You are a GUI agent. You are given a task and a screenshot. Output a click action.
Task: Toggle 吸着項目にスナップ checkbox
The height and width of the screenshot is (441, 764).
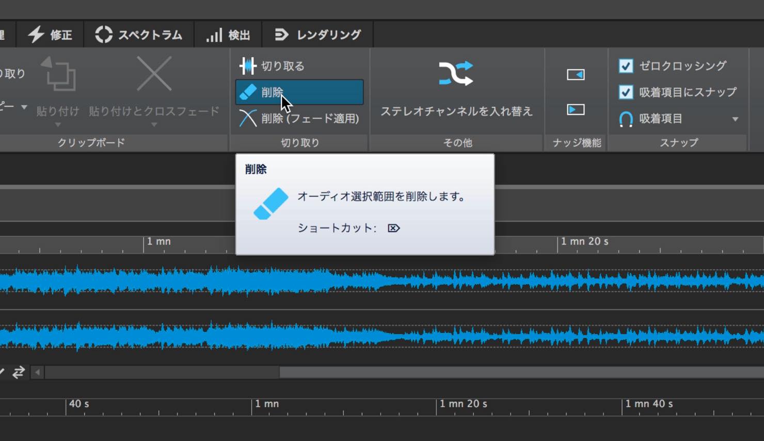(x=626, y=92)
